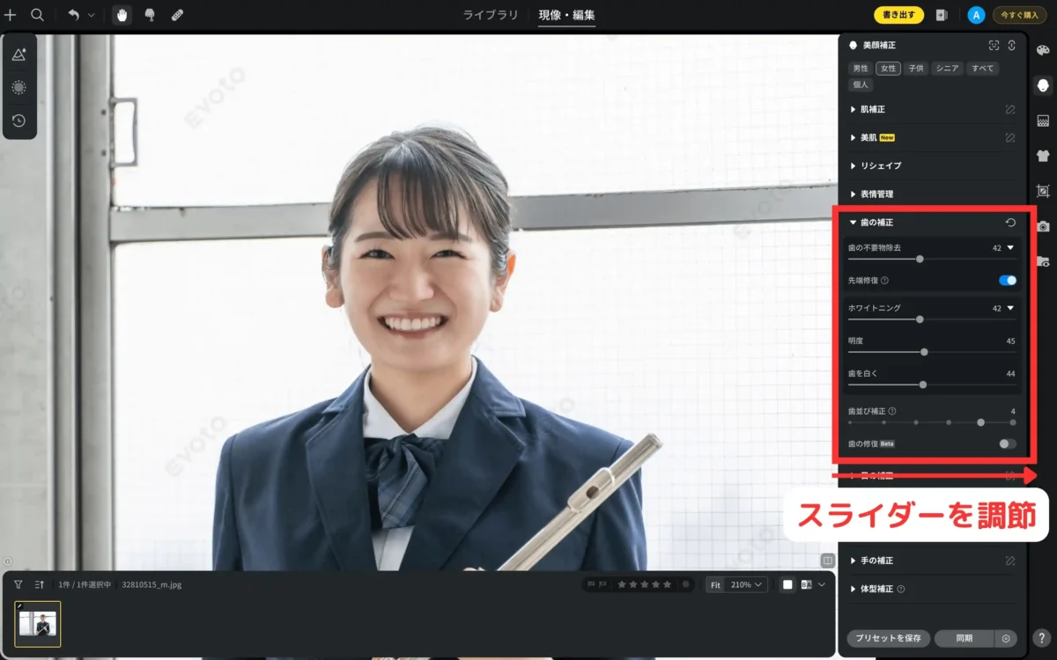Click the body detection icon beside 美顔補正
The width and height of the screenshot is (1057, 660).
point(1012,46)
